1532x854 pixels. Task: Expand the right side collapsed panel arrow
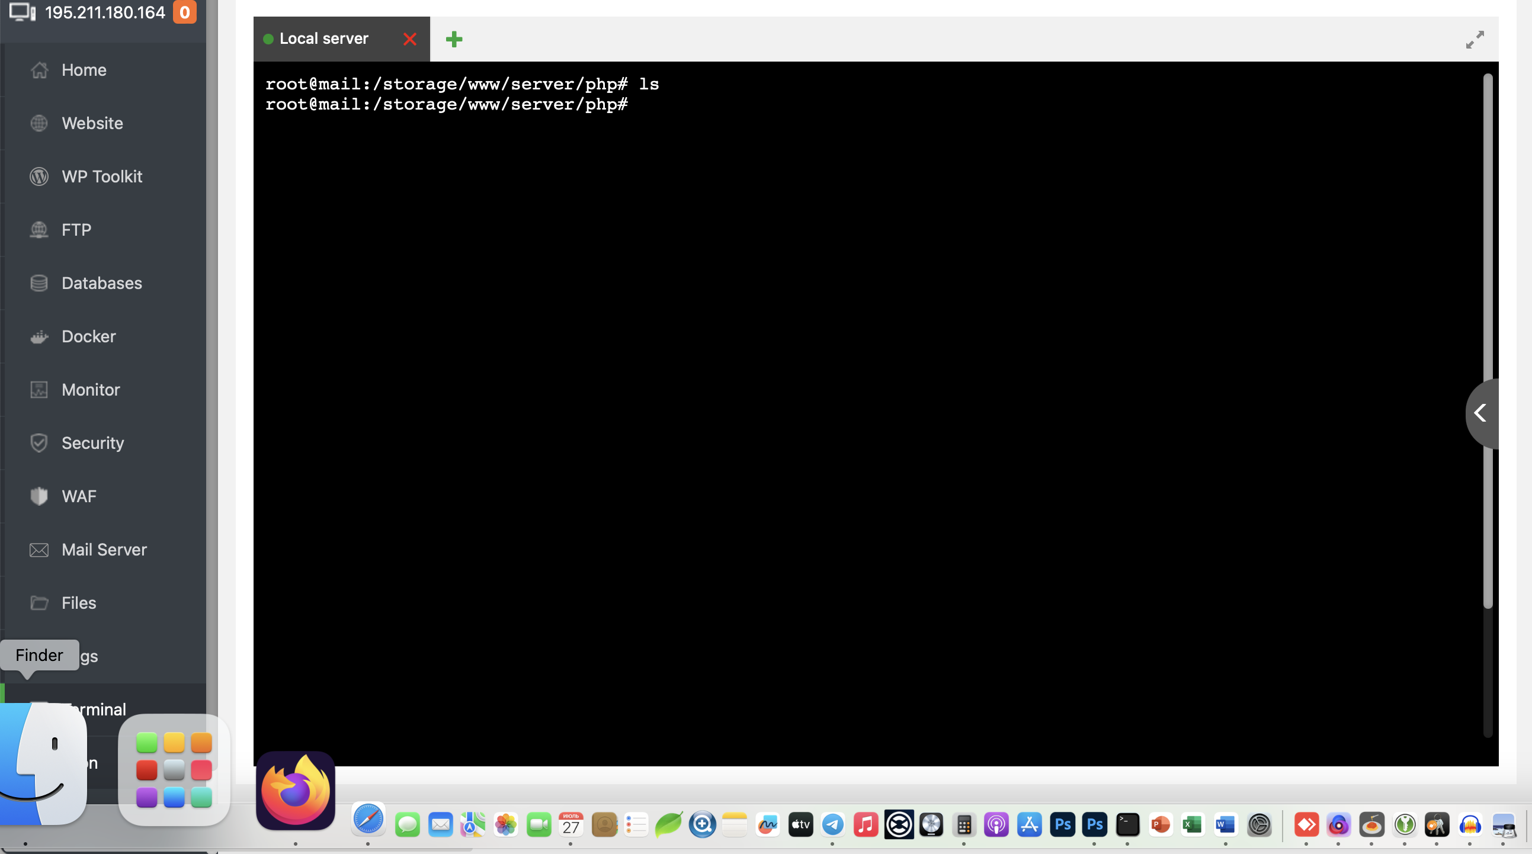pyautogui.click(x=1480, y=413)
